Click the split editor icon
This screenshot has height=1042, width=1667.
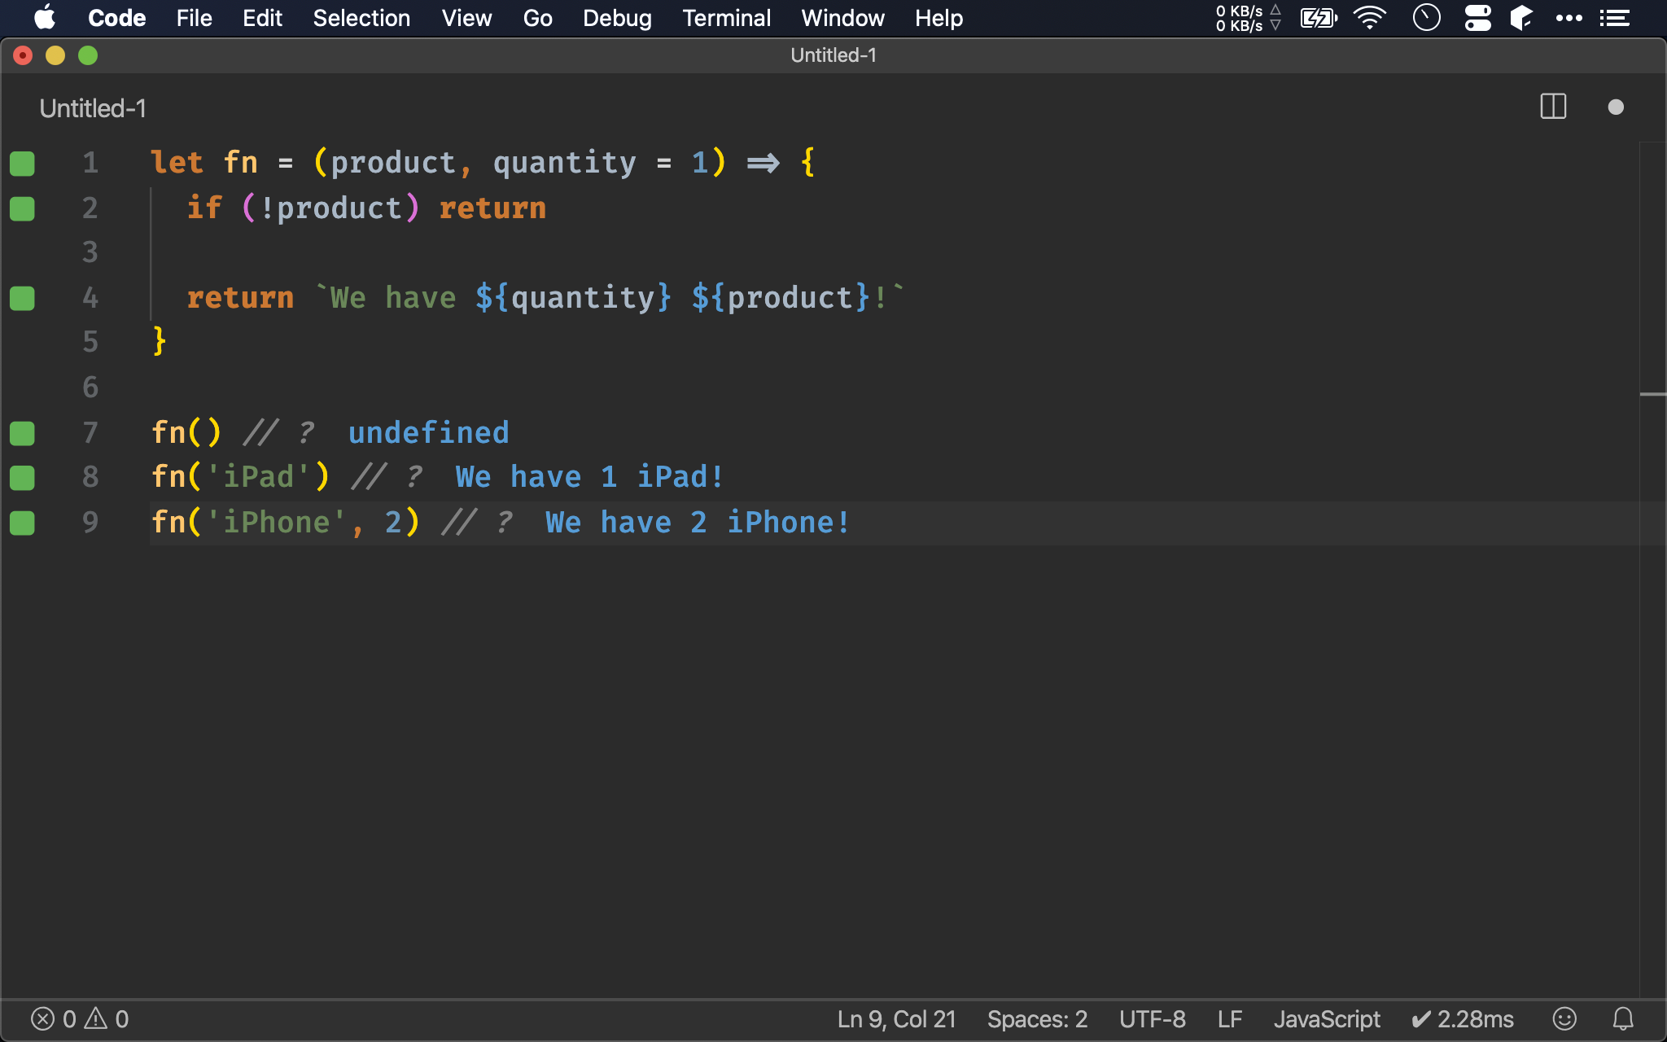click(x=1553, y=107)
